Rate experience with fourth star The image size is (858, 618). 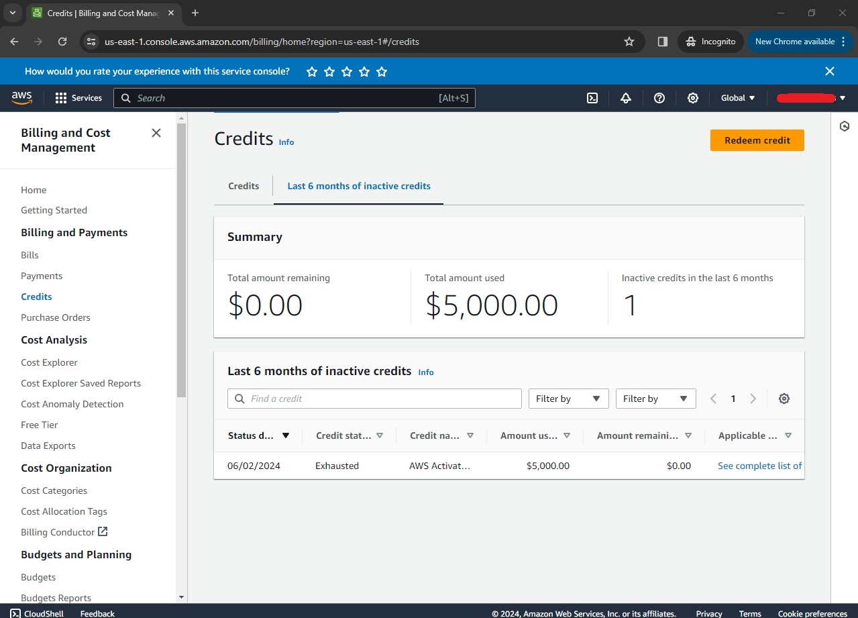point(364,71)
